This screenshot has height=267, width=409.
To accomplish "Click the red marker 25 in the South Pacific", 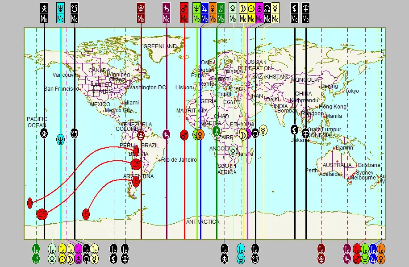I will (x=42, y=214).
